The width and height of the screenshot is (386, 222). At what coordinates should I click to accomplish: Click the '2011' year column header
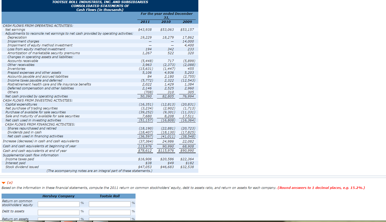(145, 22)
